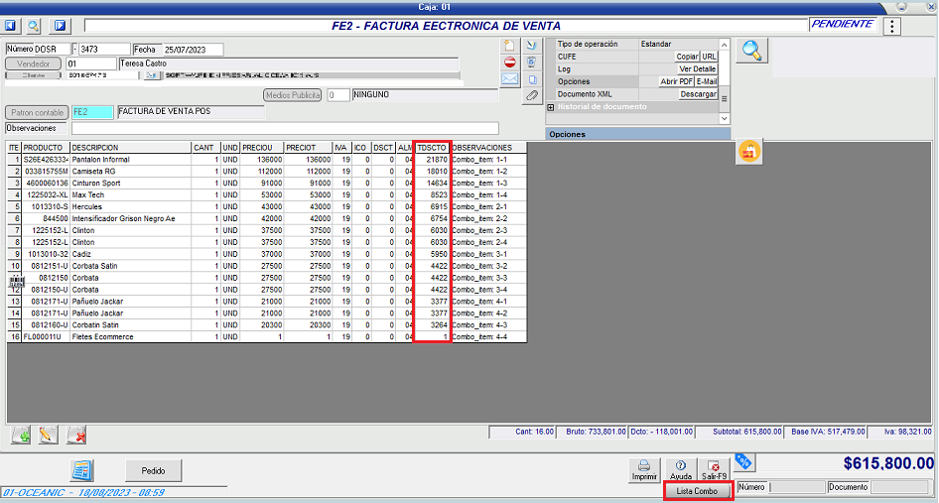Click the paperclip attachment icon
This screenshot has width=939, height=503.
click(x=532, y=95)
